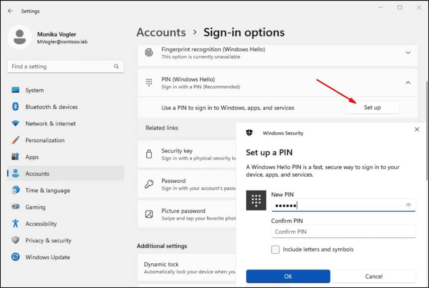Click the Set up PIN button
Screen dimensions: 429x288
tap(372, 107)
